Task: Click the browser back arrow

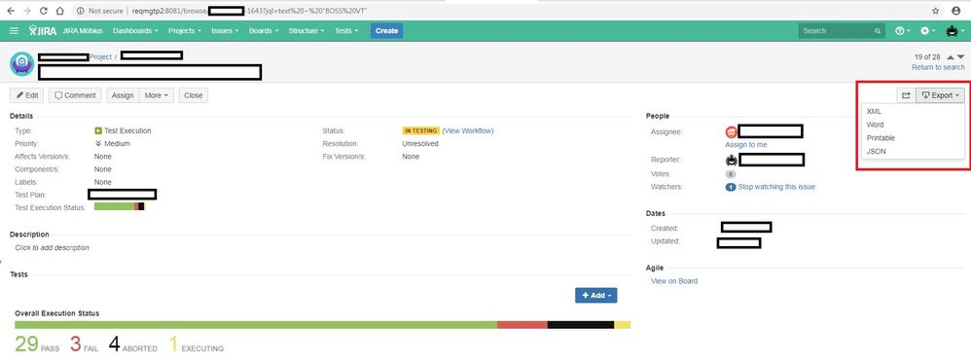Action: (11, 11)
